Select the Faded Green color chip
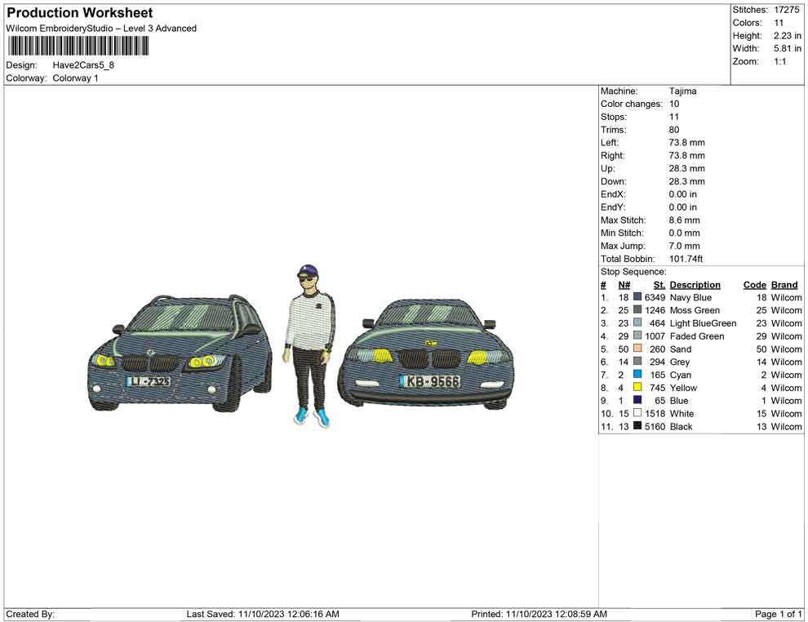The image size is (808, 622). pos(635,336)
